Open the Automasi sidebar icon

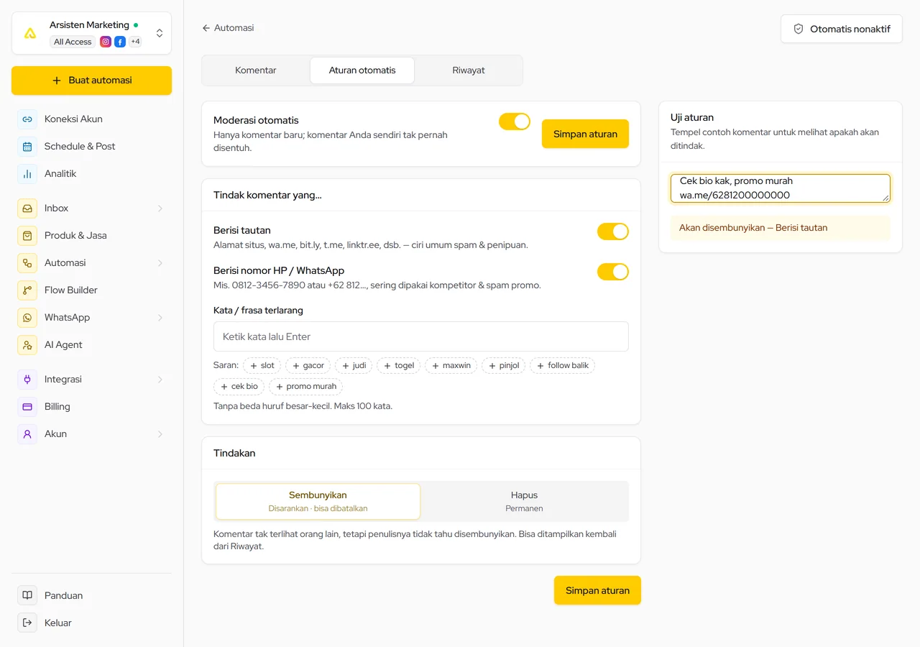[27, 263]
